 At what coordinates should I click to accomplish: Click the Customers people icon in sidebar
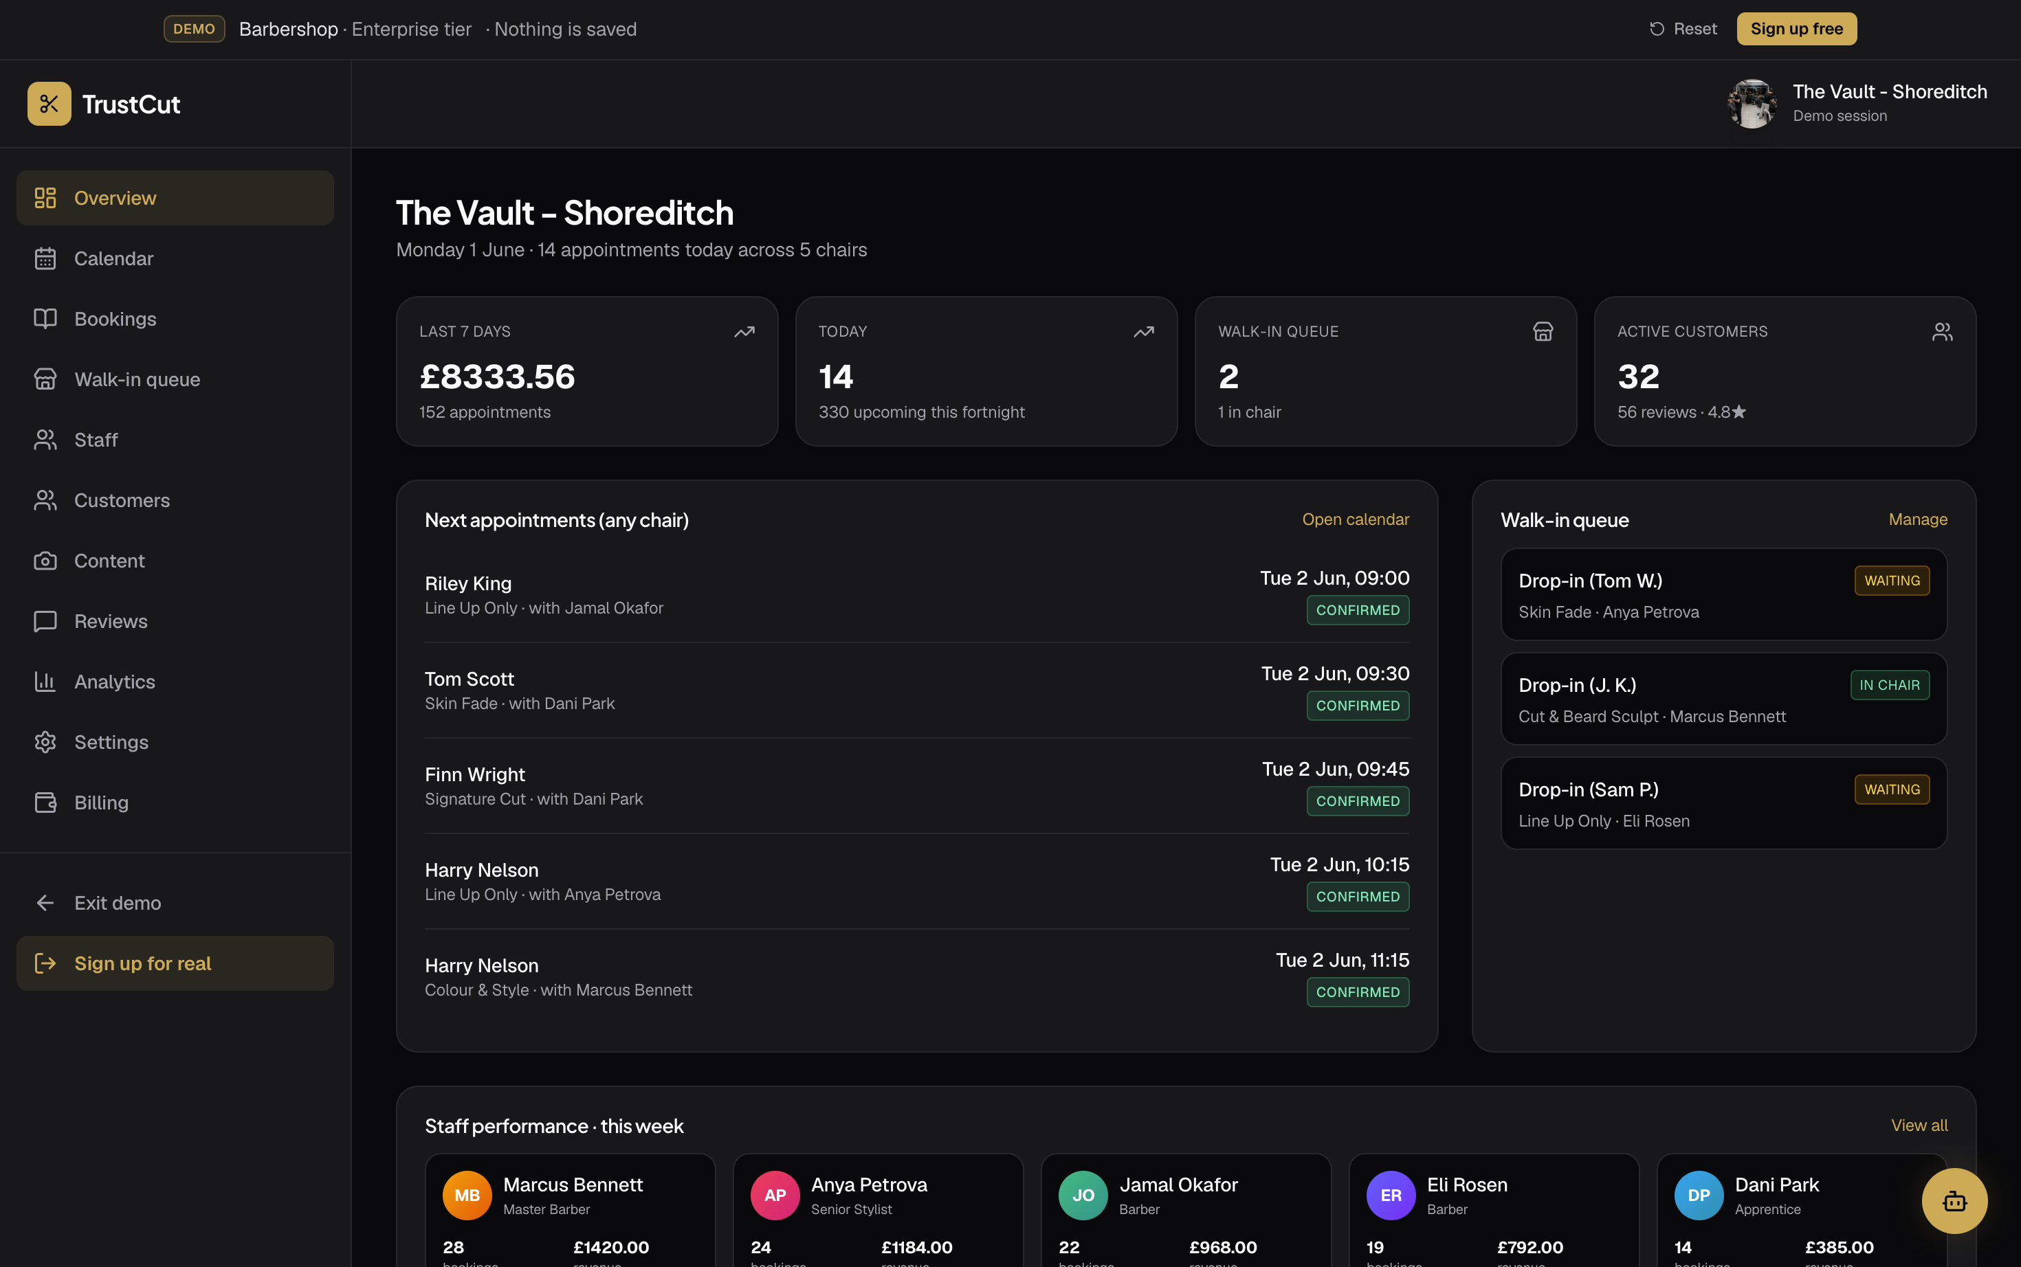(45, 500)
